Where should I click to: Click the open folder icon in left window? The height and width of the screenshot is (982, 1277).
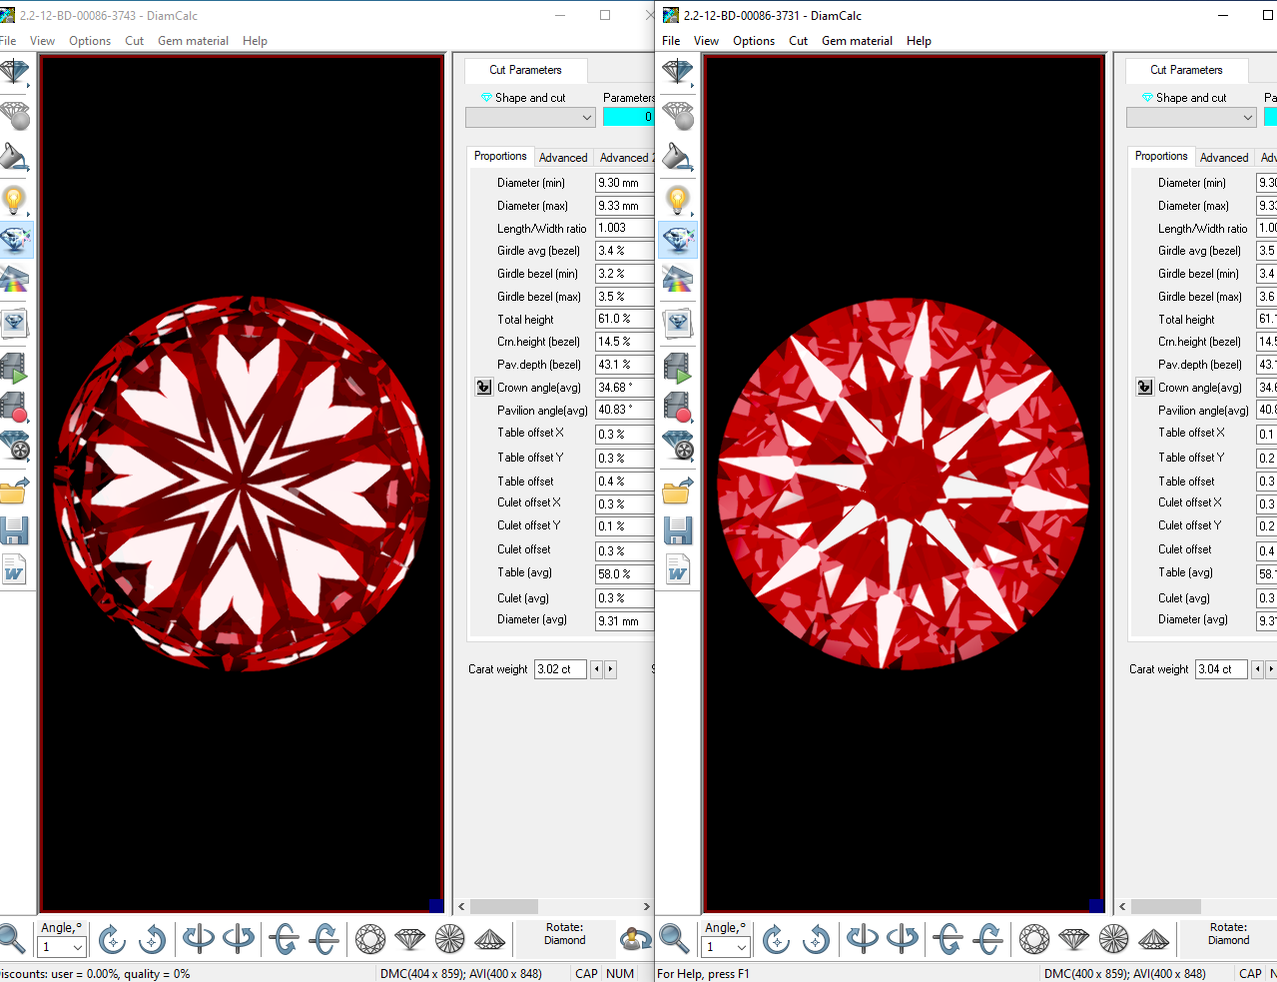[15, 490]
